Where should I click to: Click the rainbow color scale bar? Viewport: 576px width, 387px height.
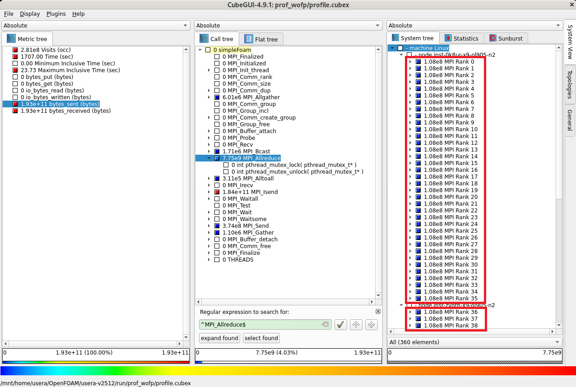(x=288, y=371)
